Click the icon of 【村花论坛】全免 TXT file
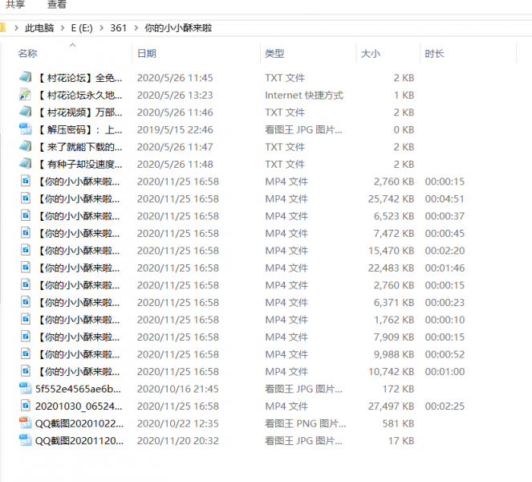 pos(25,78)
